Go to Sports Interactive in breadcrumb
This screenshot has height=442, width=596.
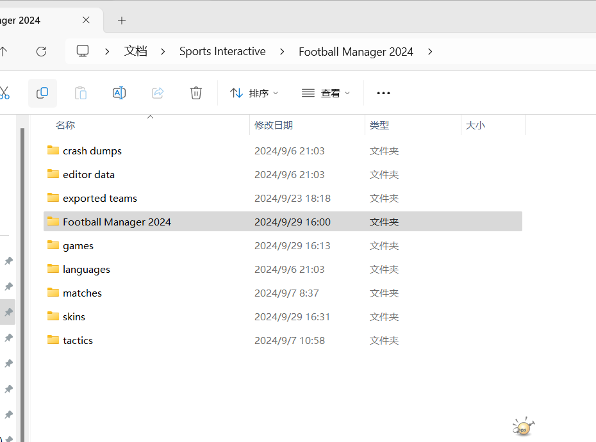pyautogui.click(x=222, y=51)
